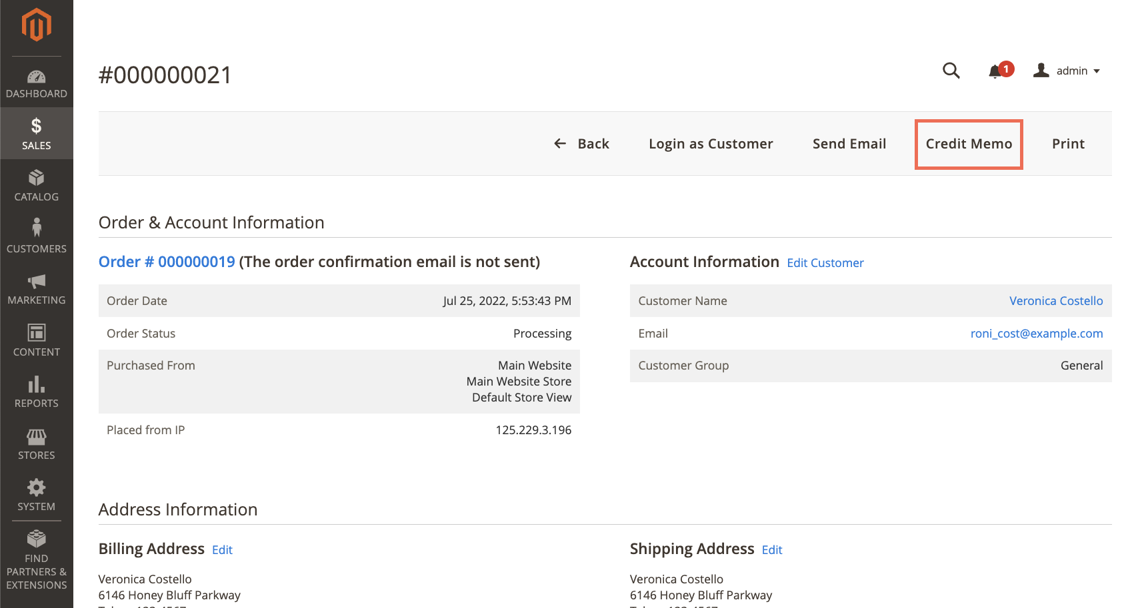This screenshot has width=1126, height=608.
Task: Click the Magento logo icon
Action: click(36, 25)
